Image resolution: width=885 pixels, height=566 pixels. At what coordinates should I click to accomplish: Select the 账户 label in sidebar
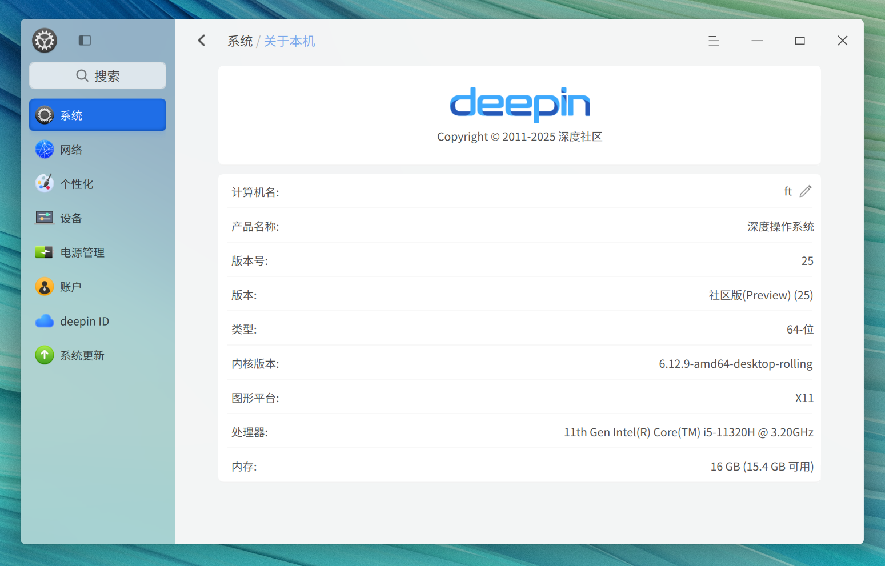(71, 287)
